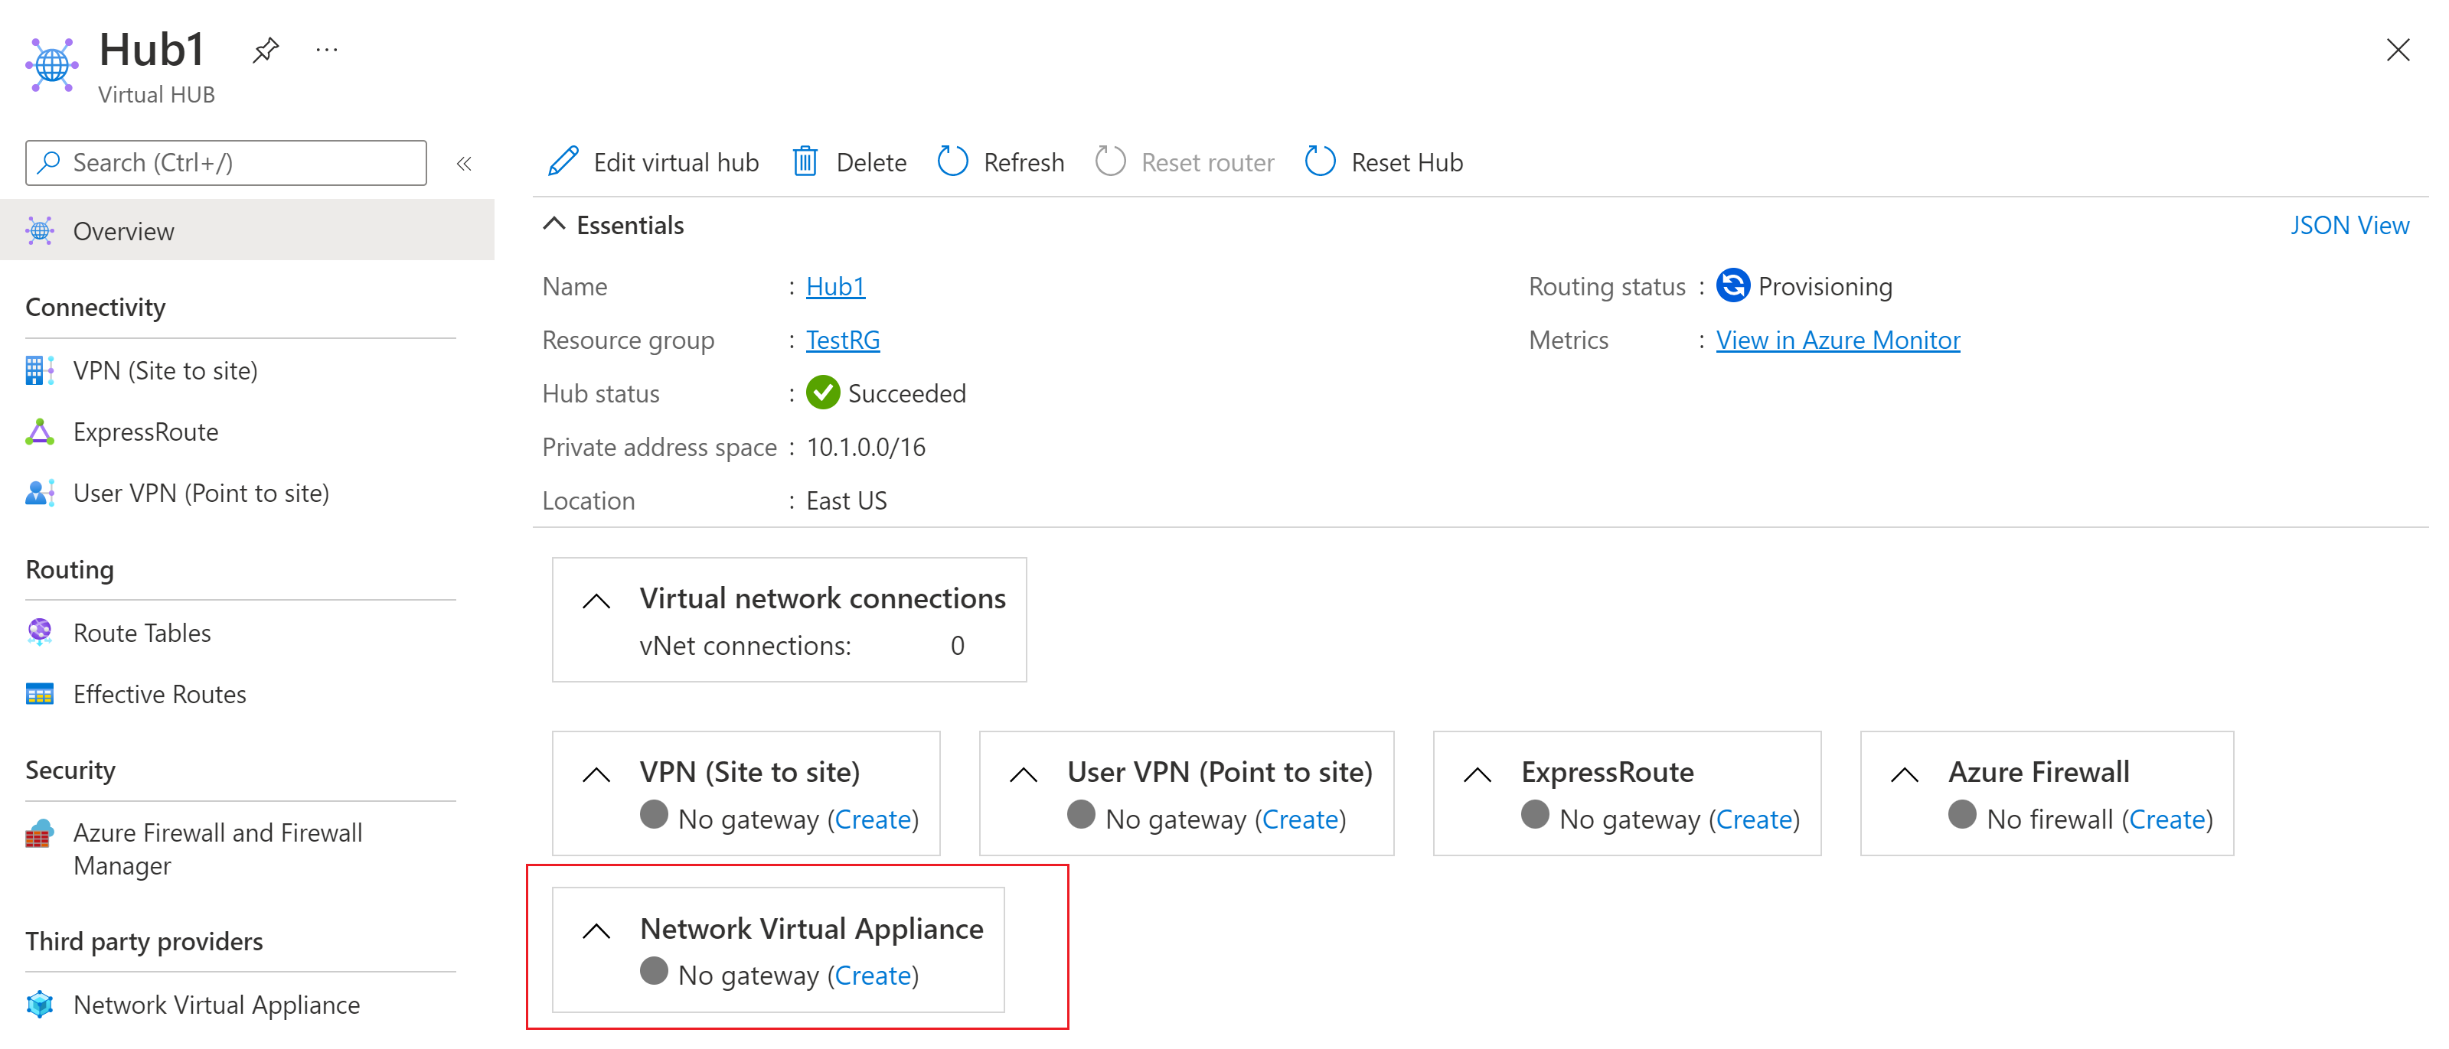Viewport: 2449px width, 1049px height.
Task: Choose the Reset router command
Action: coord(1184,162)
